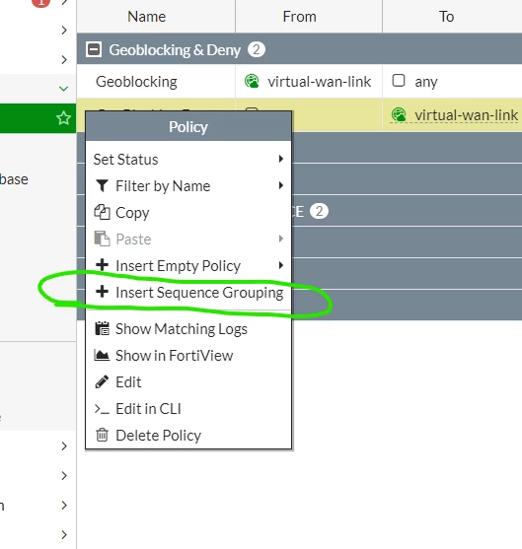Toggle the checkbox next to 'any'
Image resolution: width=522 pixels, height=549 pixels.
coord(399,81)
